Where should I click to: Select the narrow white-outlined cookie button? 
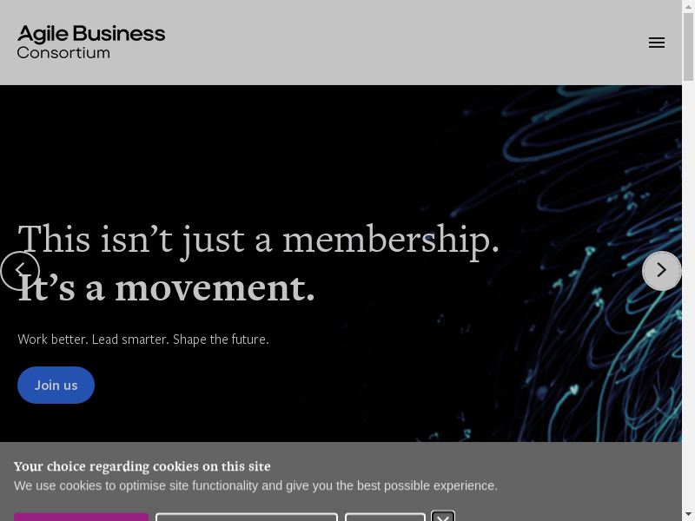point(385,518)
